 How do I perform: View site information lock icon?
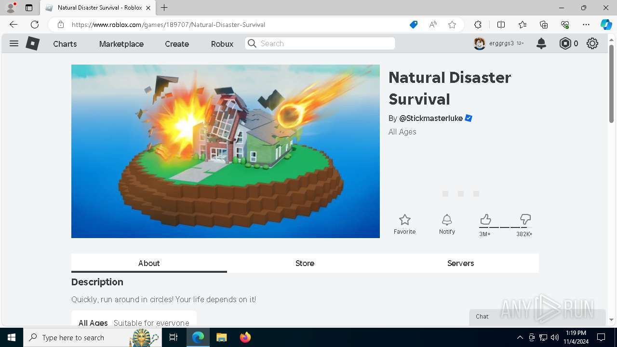coord(61,25)
